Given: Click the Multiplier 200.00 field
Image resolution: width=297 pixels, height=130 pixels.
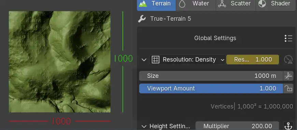Looking at the screenshot, I should coord(237,126).
